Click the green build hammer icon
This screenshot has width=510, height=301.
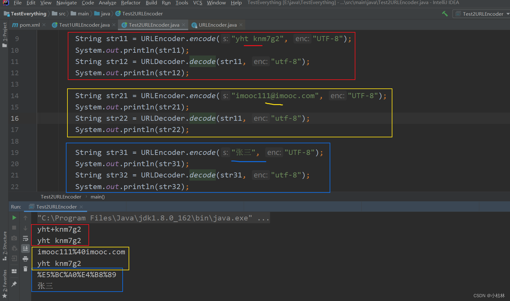(x=445, y=13)
